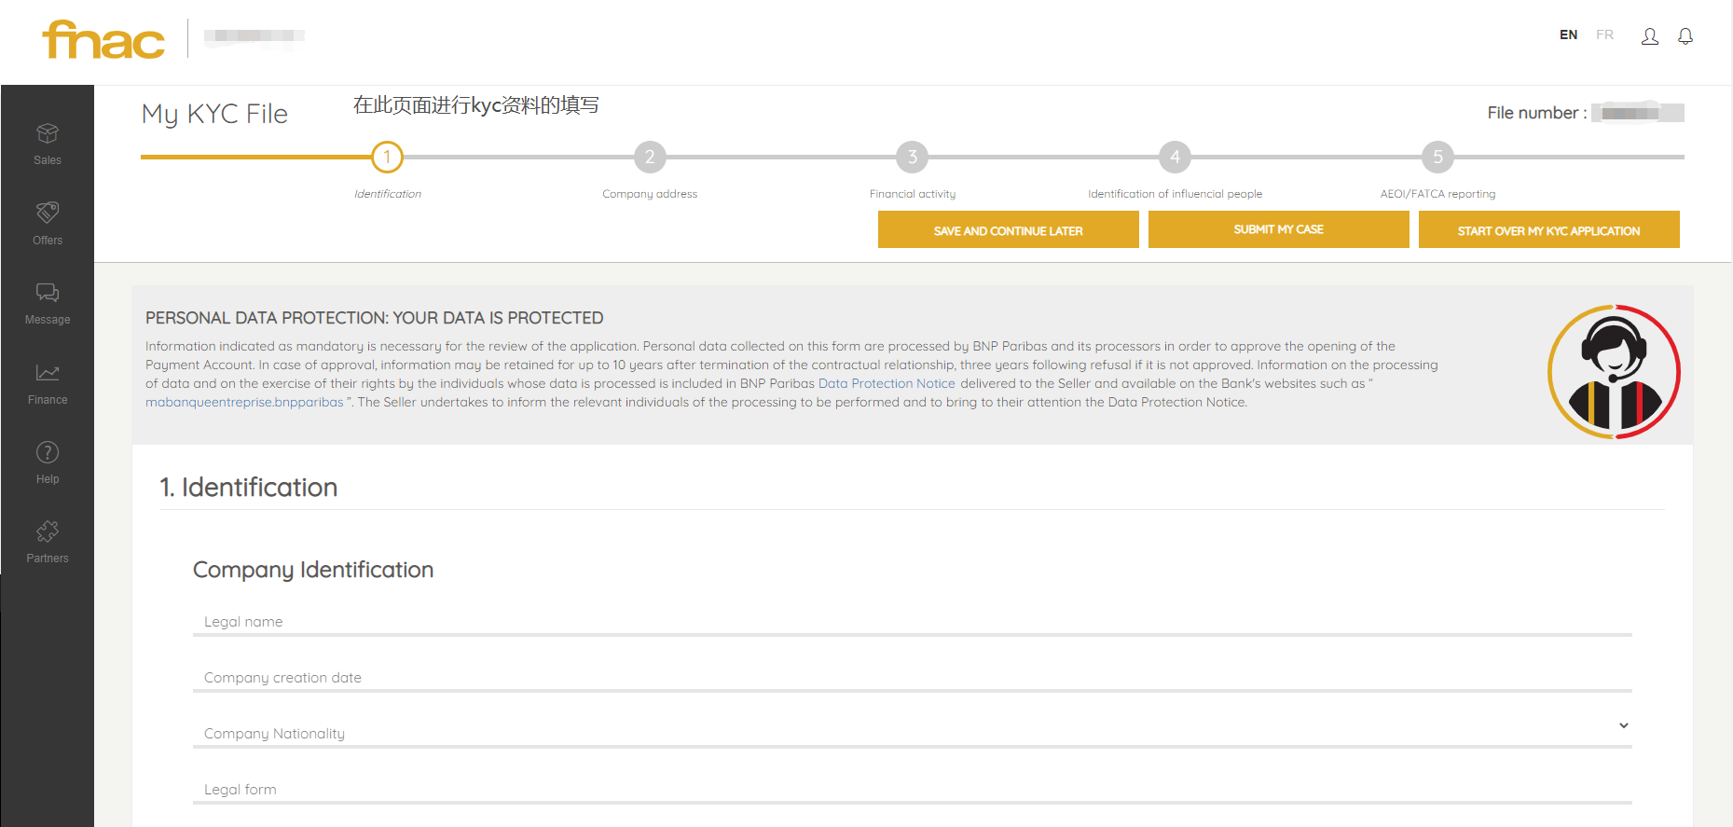Click the user account profile icon
1733x827 pixels.
(1649, 36)
